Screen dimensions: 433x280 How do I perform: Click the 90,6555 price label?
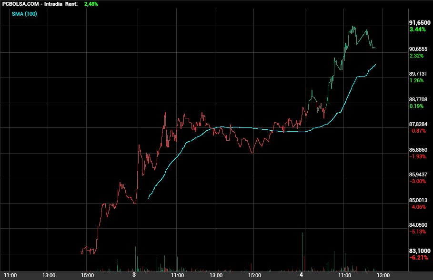click(x=418, y=49)
